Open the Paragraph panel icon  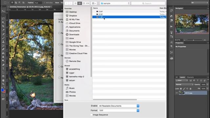click(172, 46)
